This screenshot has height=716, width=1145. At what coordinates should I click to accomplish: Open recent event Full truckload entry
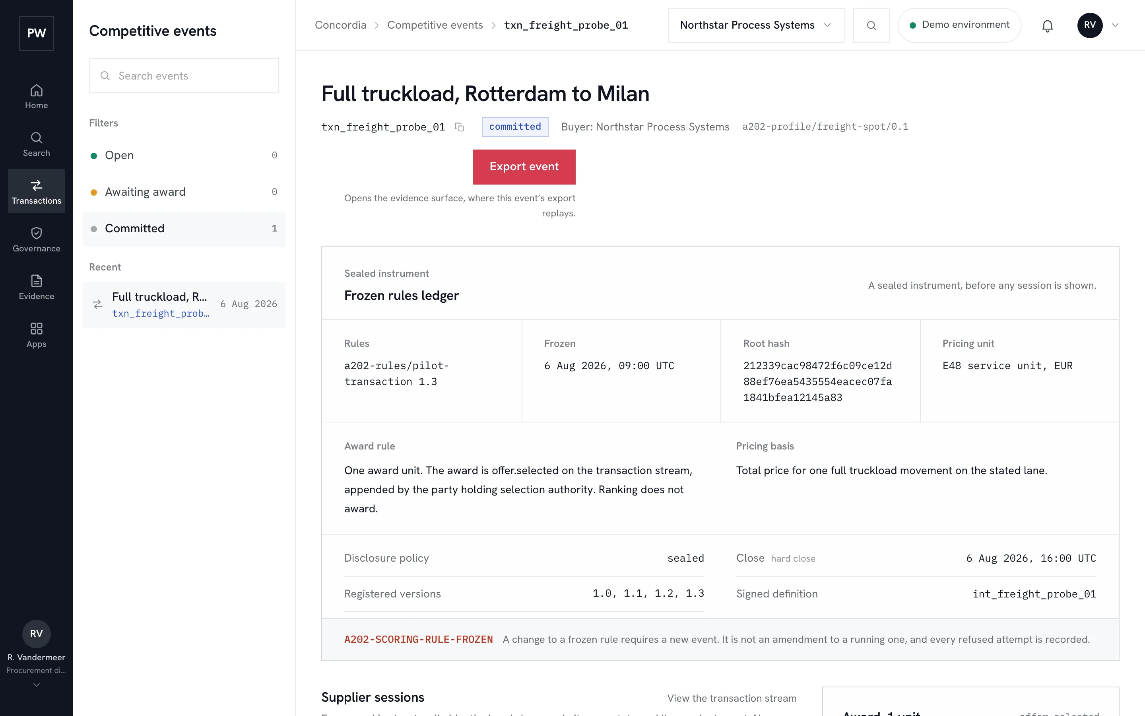click(184, 304)
